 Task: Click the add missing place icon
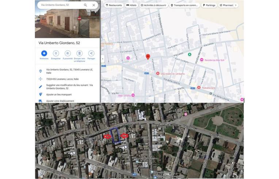pos(41,95)
